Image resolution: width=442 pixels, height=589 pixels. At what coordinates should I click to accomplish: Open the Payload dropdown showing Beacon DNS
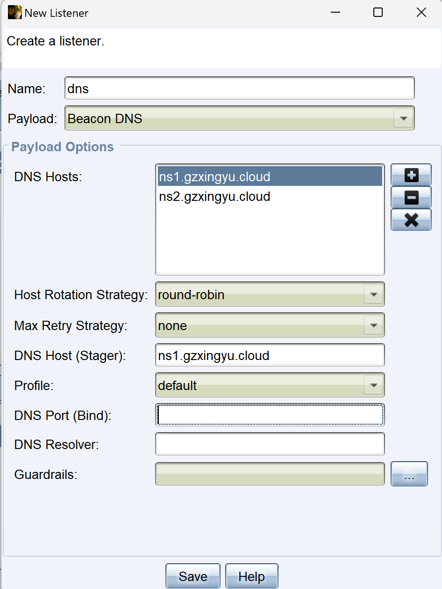pyautogui.click(x=239, y=118)
